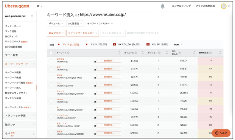
Task: Expand トラフィック予測 sidebar section
Action: pyautogui.click(x=20, y=115)
